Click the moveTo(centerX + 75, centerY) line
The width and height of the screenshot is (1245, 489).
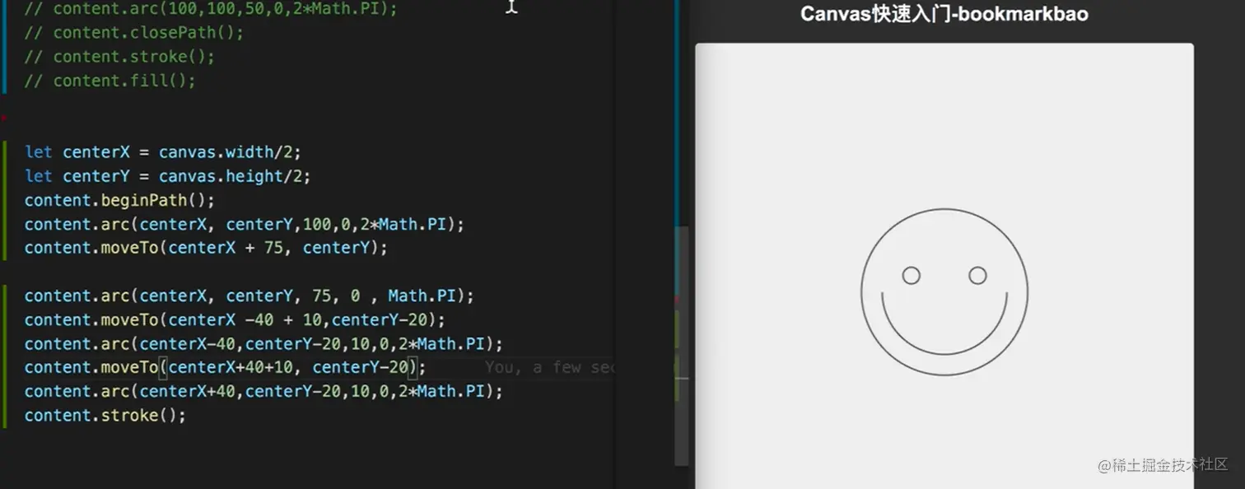[x=206, y=248]
